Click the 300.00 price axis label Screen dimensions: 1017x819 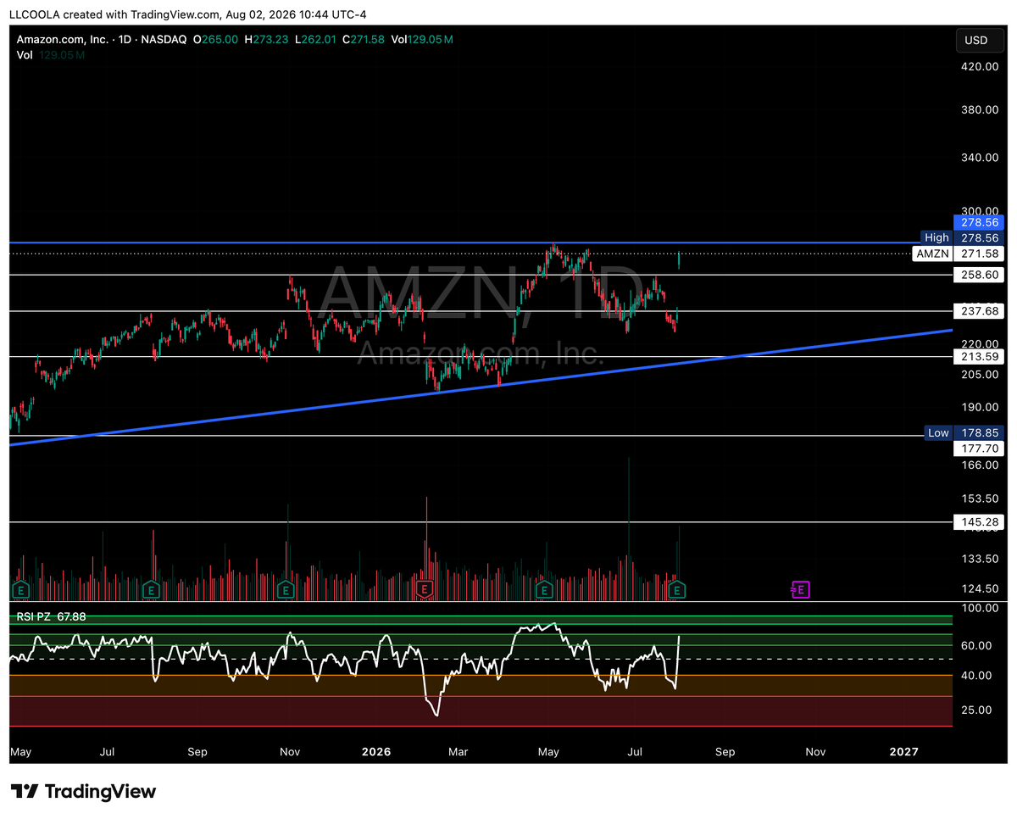(x=980, y=210)
